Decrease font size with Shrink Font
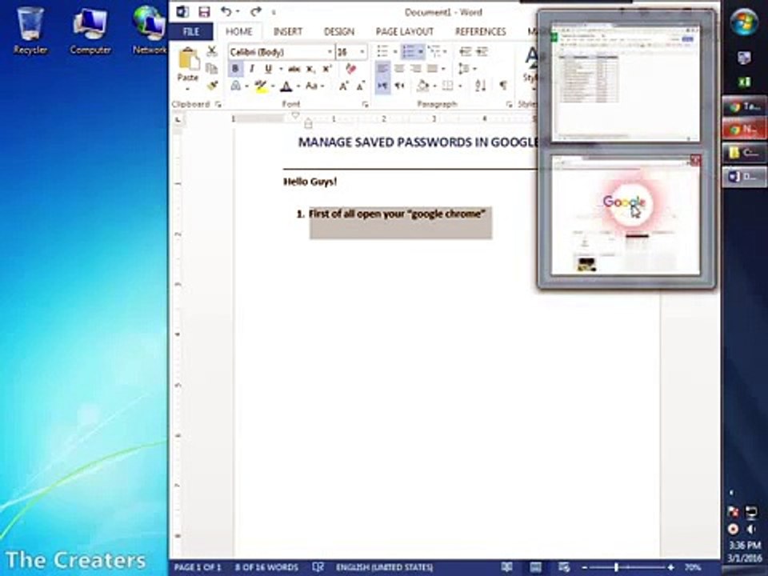 pyautogui.click(x=361, y=86)
